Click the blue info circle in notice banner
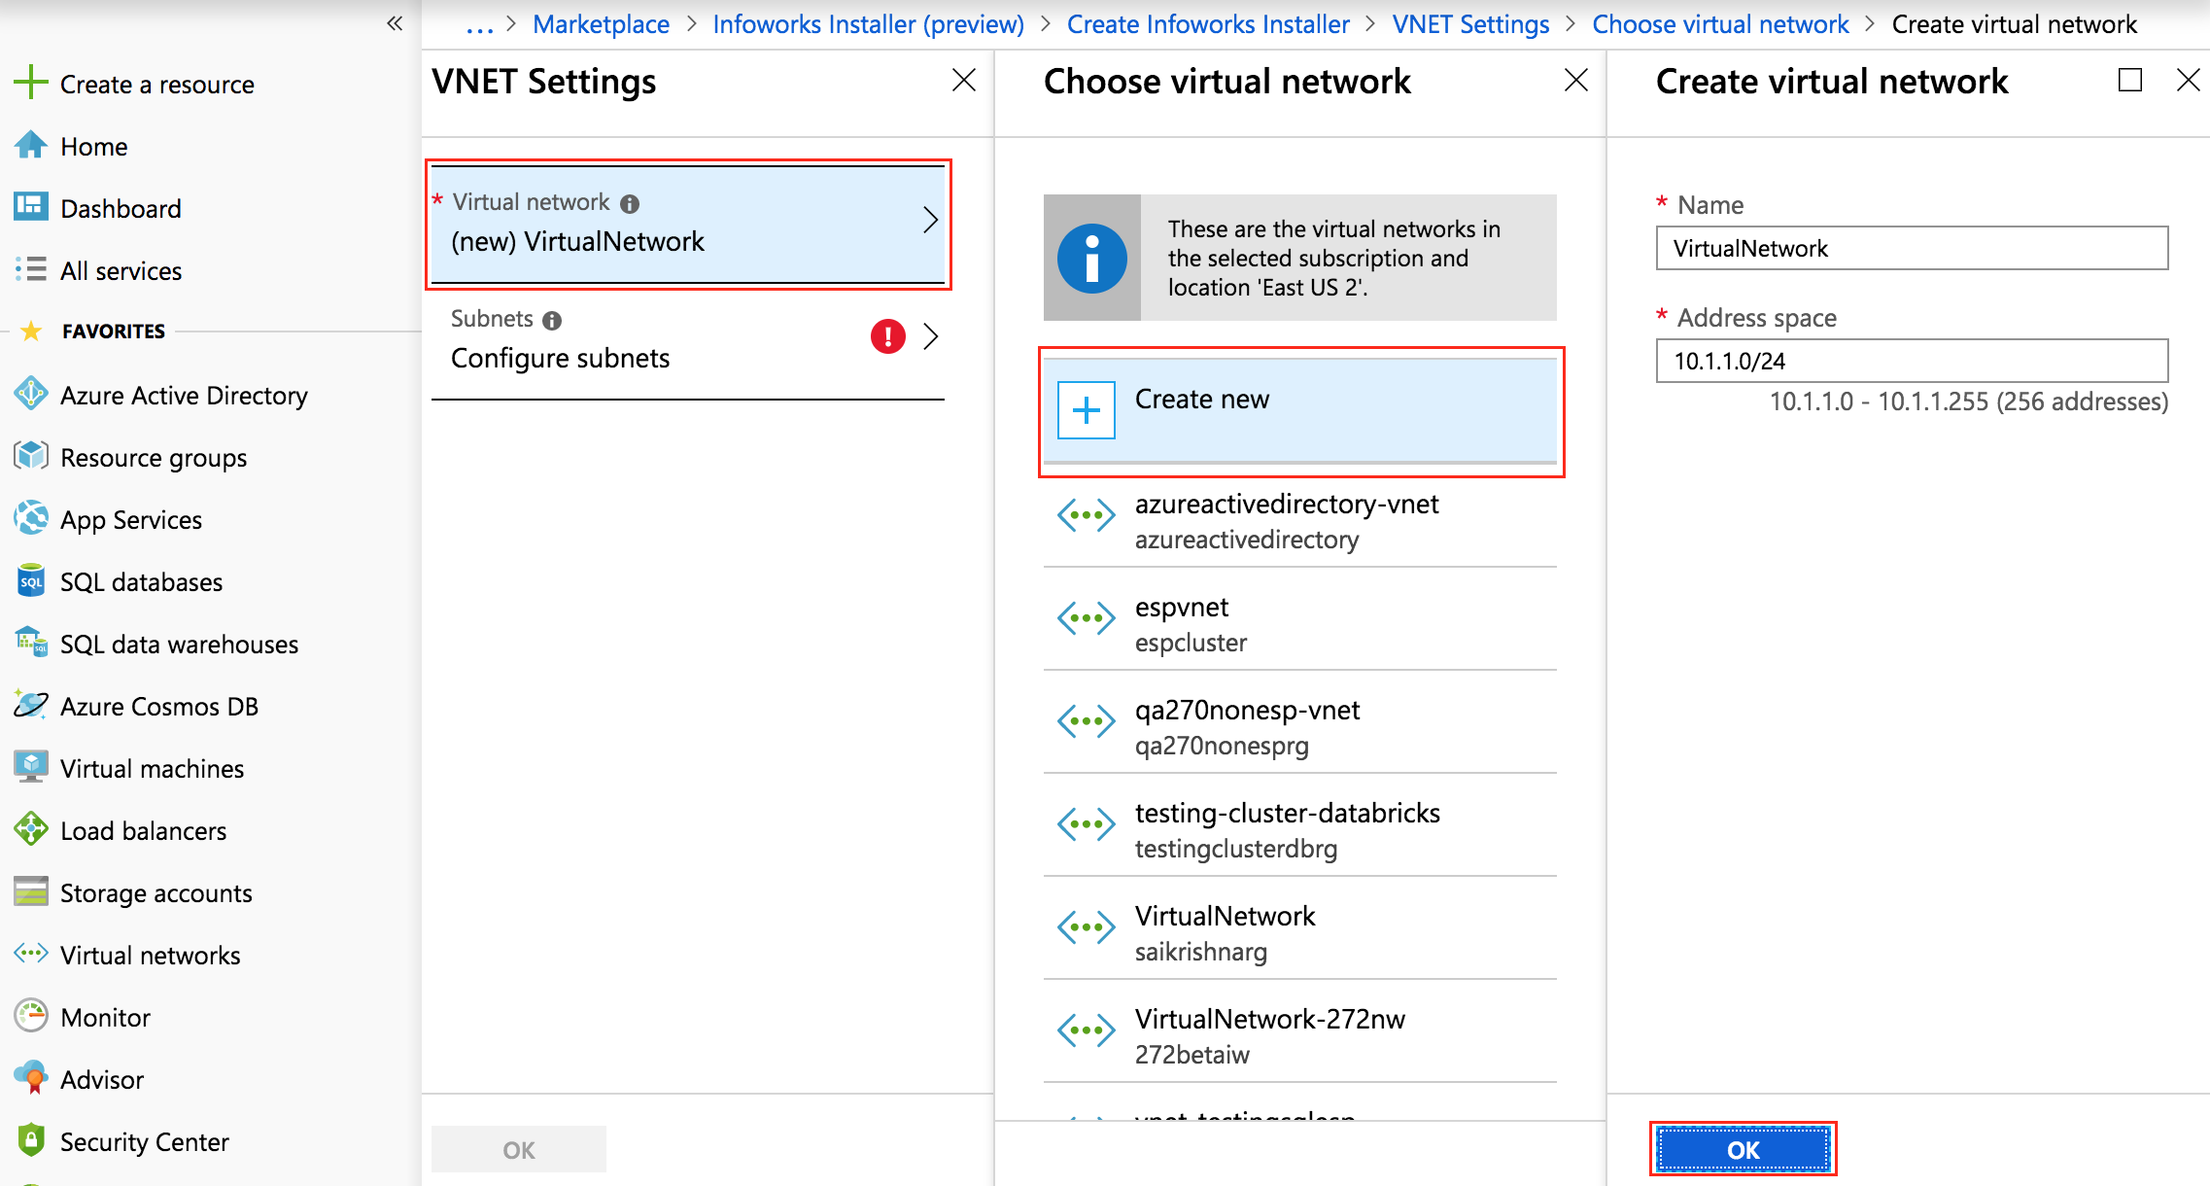The width and height of the screenshot is (2210, 1186). pos(1092,259)
